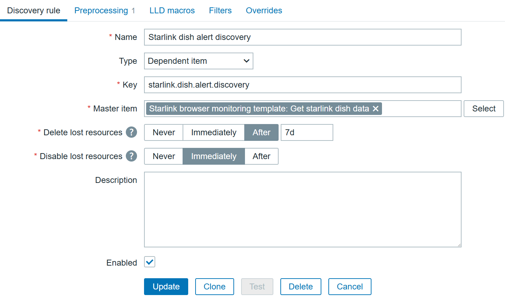The width and height of the screenshot is (505, 301).
Task: Click help icon beside Delete lost resources
Action: point(131,132)
